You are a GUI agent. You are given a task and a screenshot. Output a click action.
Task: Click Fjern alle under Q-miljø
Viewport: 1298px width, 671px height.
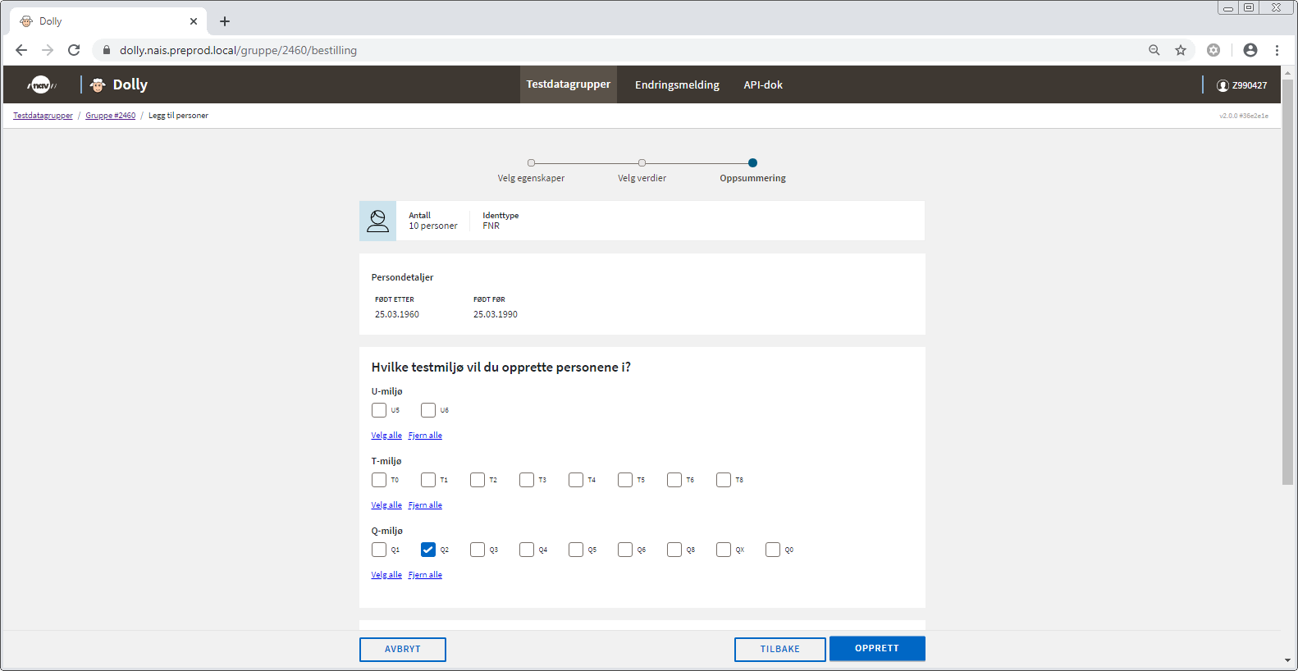click(425, 575)
